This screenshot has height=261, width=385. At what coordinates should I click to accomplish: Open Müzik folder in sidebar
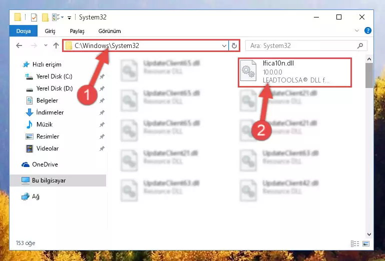point(45,124)
